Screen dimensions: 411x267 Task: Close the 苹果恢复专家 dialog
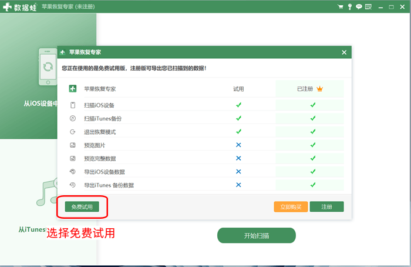point(344,52)
